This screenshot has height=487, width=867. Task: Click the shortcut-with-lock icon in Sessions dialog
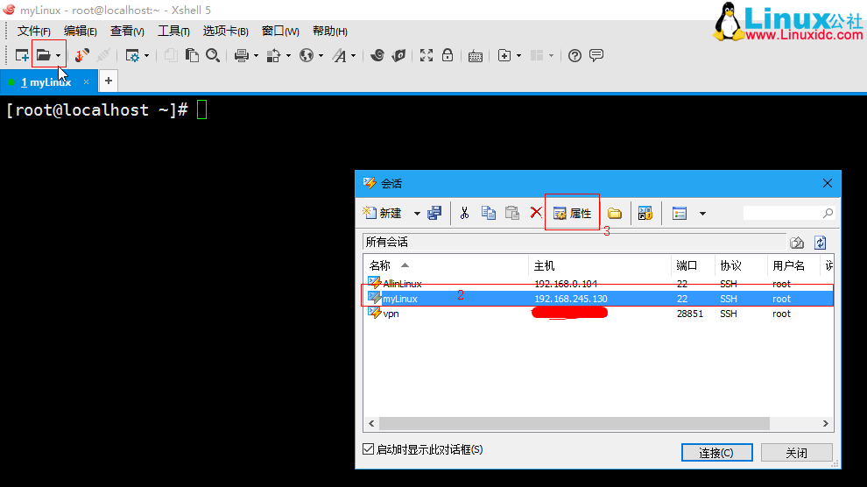tap(645, 213)
